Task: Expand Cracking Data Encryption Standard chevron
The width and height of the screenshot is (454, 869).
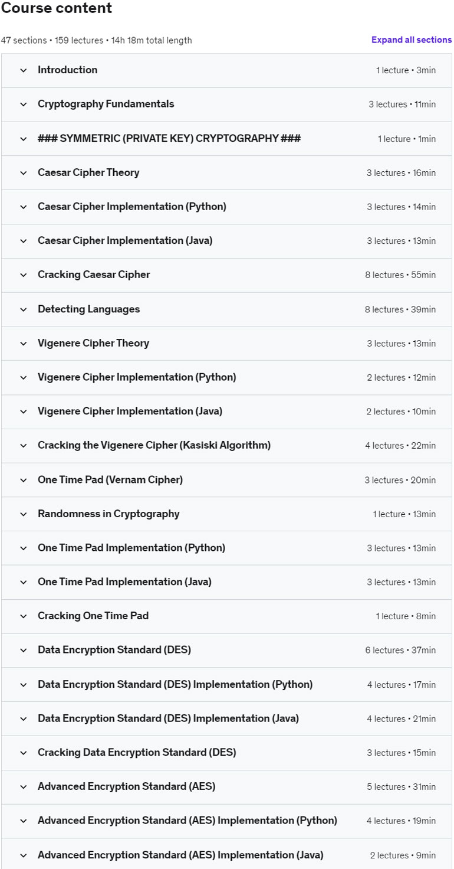Action: (24, 753)
